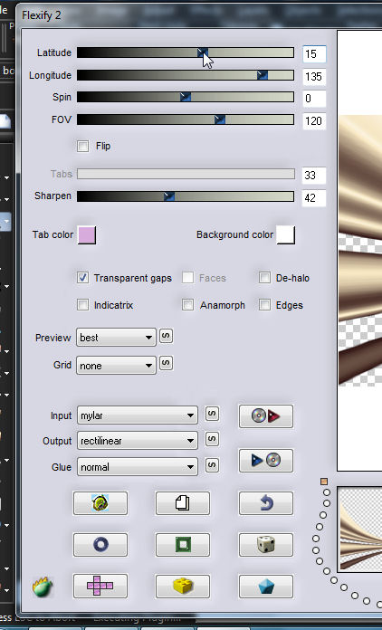The image size is (382, 630).
Task: Click the green square frame button
Action: click(183, 545)
